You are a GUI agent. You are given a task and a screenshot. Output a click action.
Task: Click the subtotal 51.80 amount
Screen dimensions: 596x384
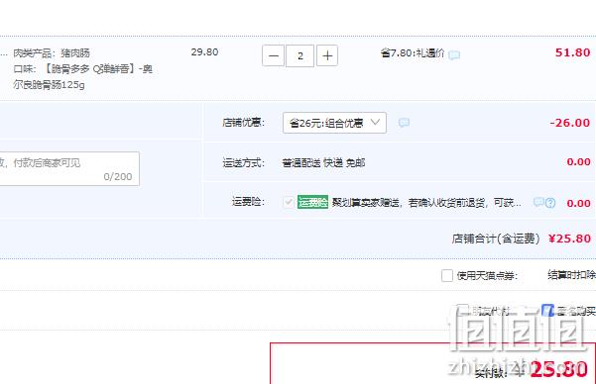[572, 52]
